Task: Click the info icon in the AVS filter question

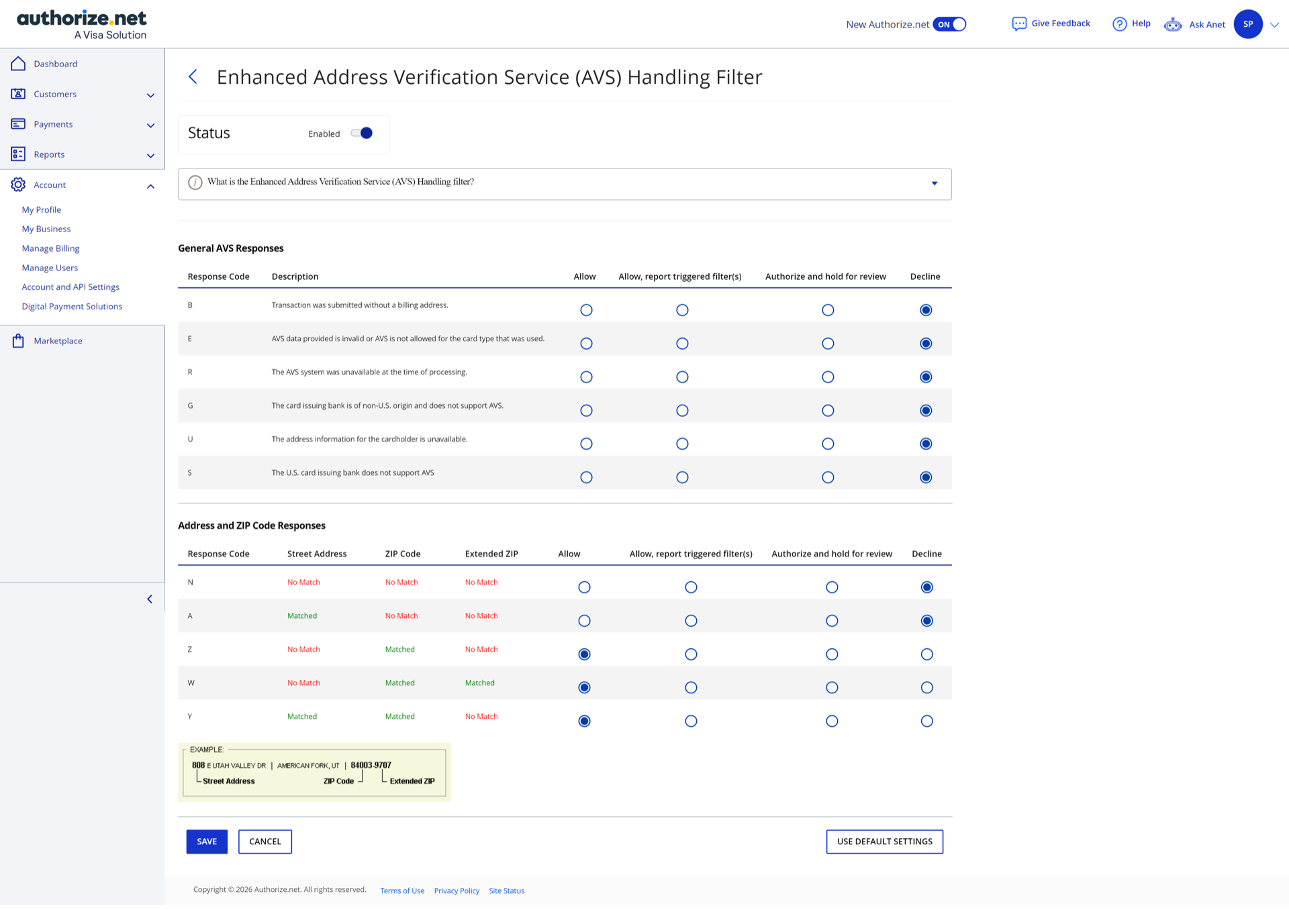Action: [x=195, y=183]
